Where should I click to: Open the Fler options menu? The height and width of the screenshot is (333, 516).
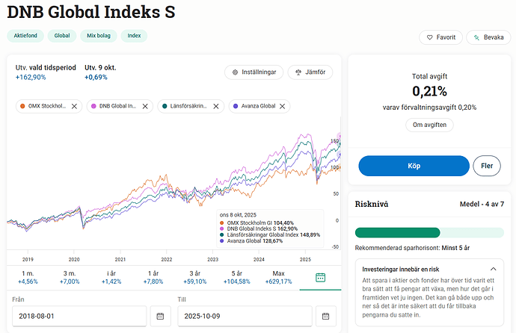485,166
